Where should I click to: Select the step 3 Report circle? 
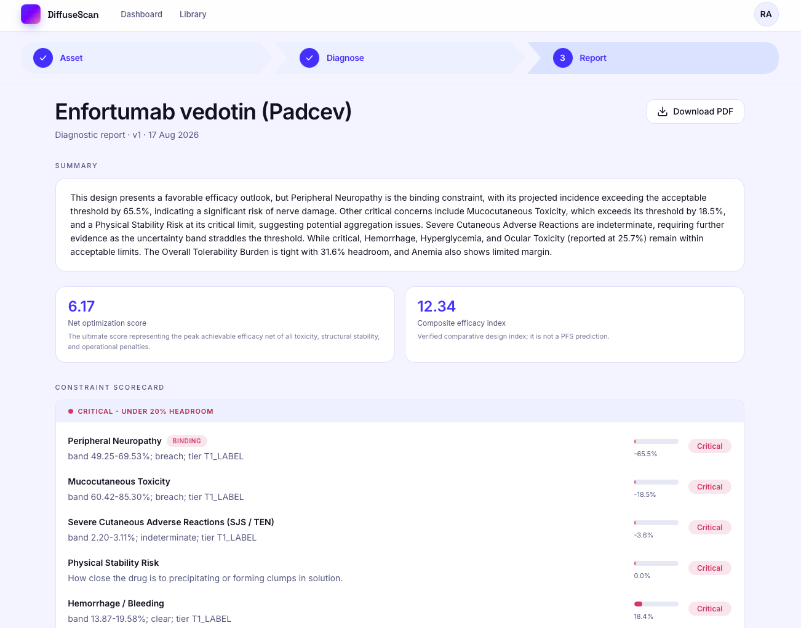[x=562, y=58]
